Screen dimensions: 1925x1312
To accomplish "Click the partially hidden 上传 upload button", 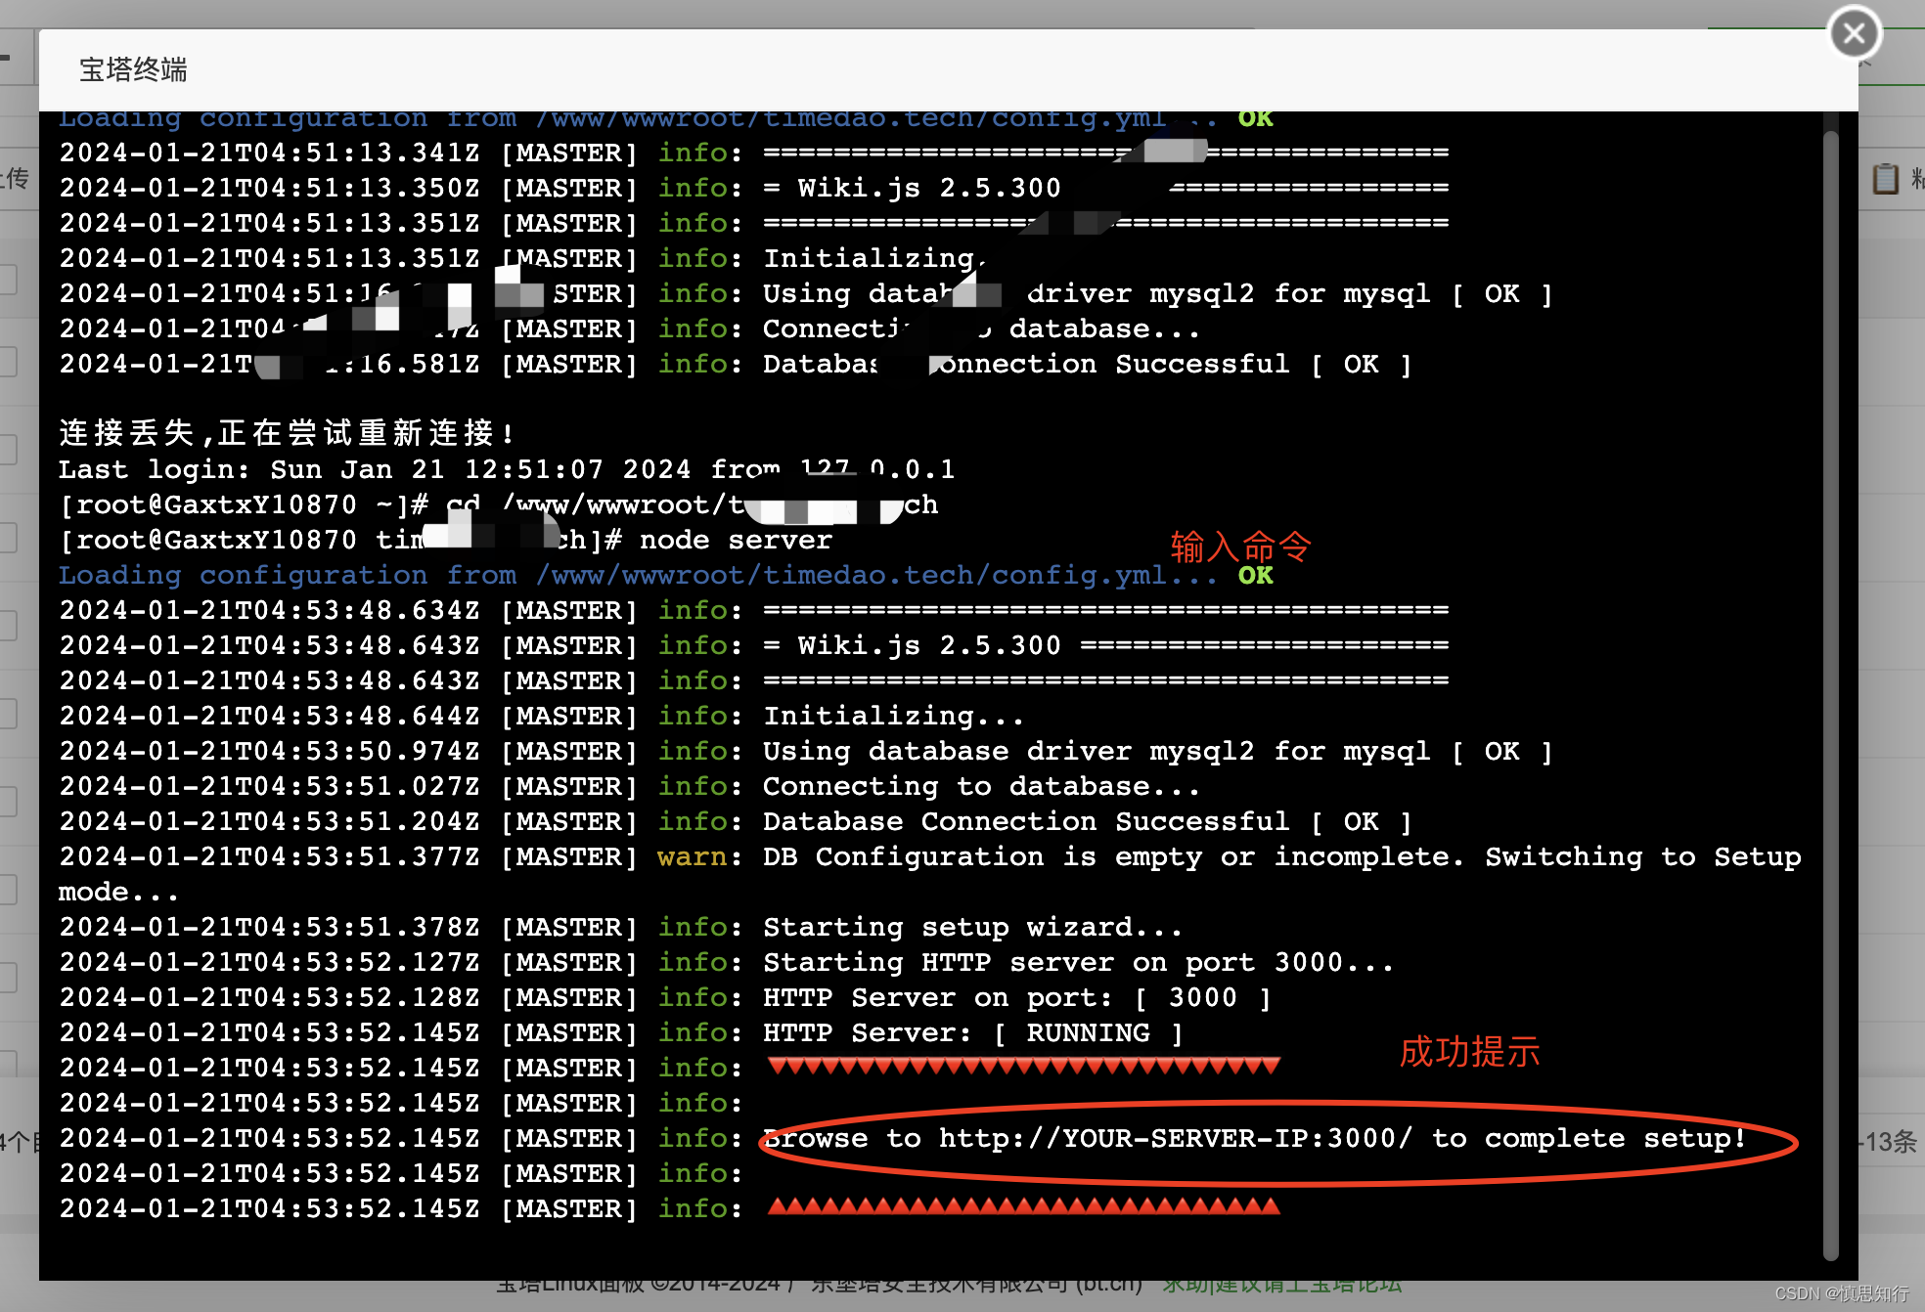I will (16, 179).
